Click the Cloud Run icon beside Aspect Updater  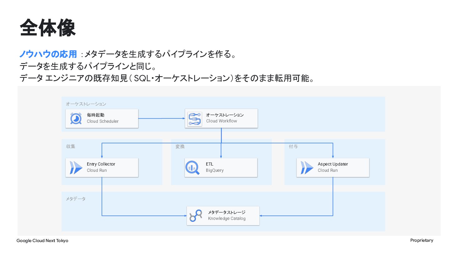point(307,168)
